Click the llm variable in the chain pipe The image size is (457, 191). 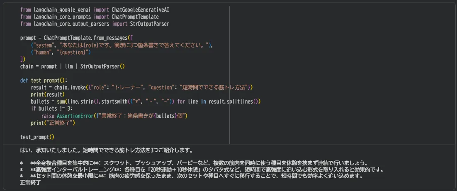[69, 66]
